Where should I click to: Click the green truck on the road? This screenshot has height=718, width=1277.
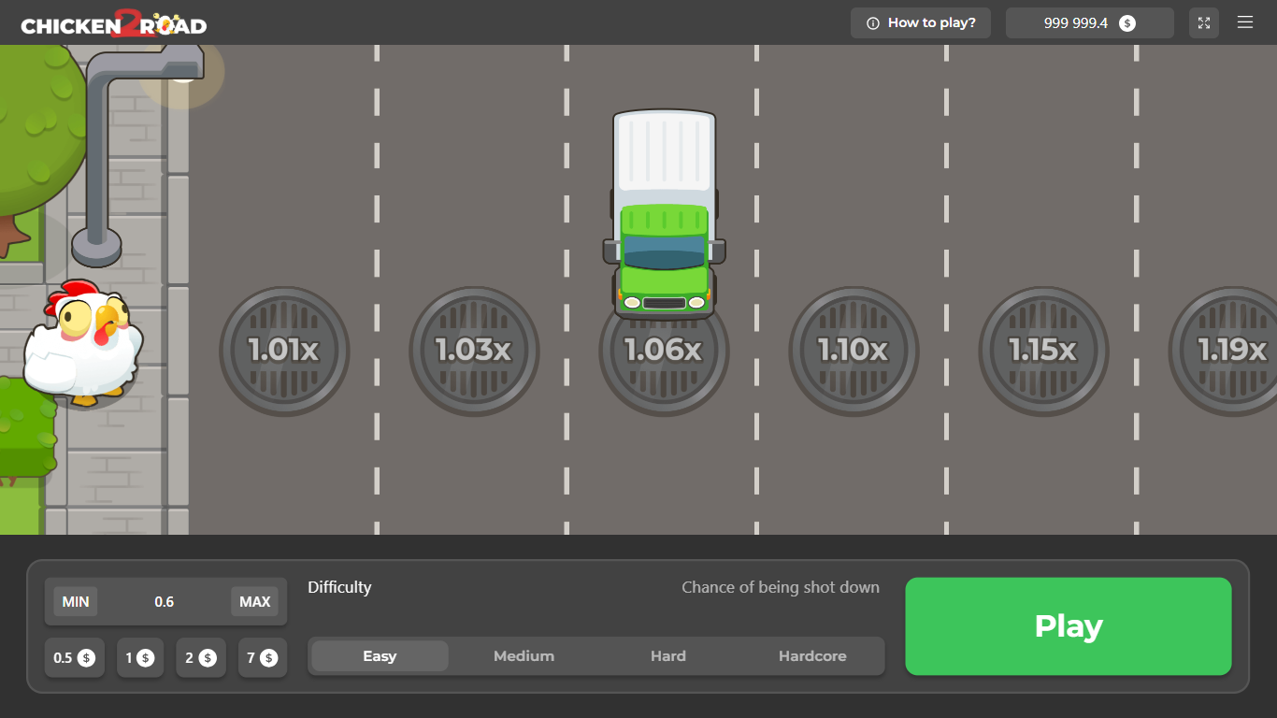[x=664, y=214]
